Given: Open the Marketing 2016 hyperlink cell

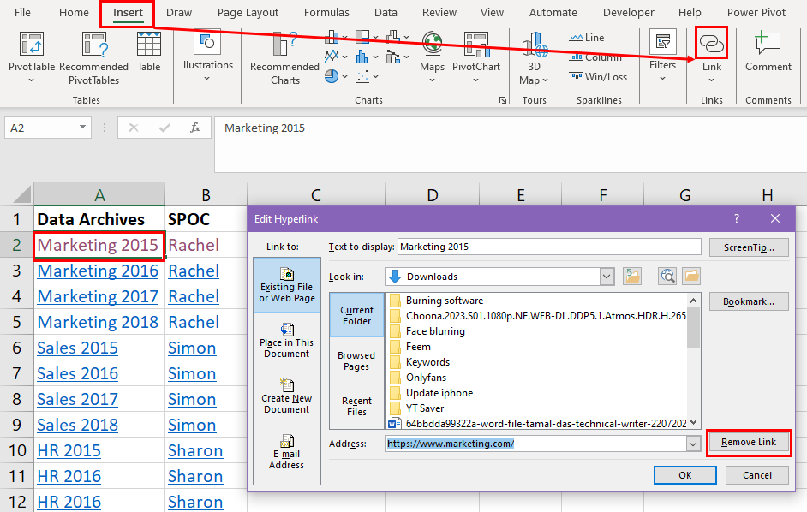Looking at the screenshot, I should (x=98, y=271).
